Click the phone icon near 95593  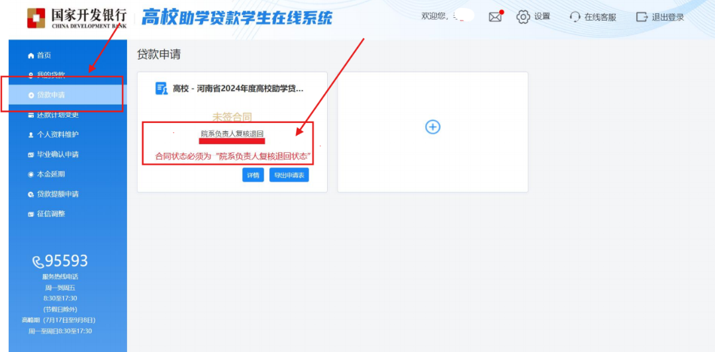pos(38,262)
